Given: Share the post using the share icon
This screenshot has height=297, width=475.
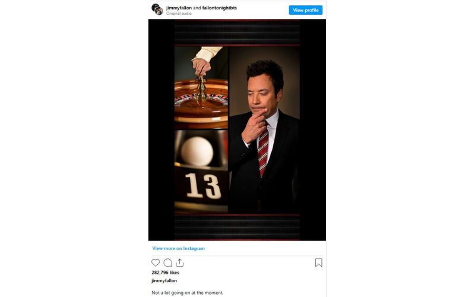Looking at the screenshot, I should [x=180, y=263].
